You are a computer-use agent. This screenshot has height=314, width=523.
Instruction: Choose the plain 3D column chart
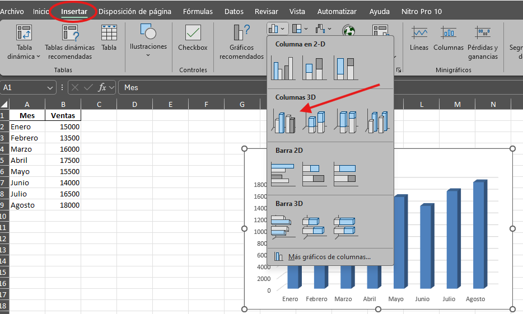click(377, 121)
